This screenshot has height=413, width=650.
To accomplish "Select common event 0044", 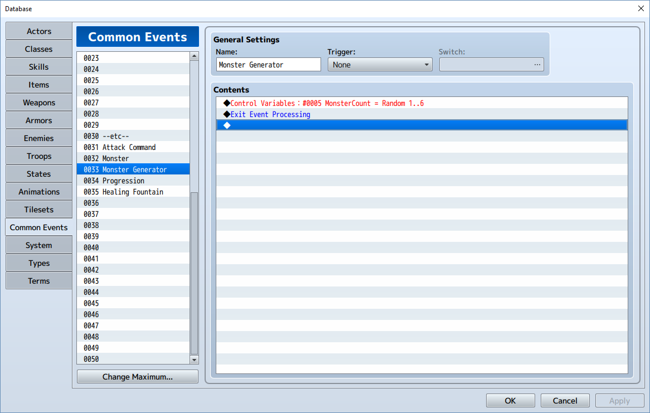I will tap(133, 292).
